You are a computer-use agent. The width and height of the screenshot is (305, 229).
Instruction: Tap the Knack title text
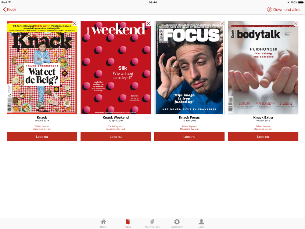click(42, 118)
